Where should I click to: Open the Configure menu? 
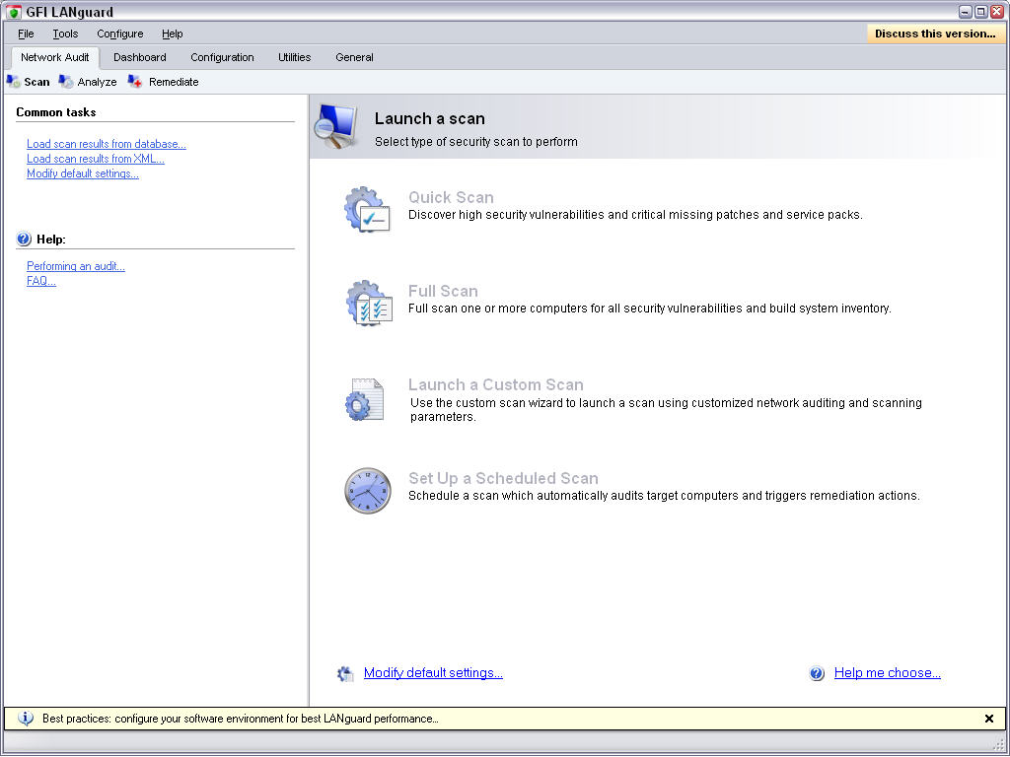click(119, 34)
